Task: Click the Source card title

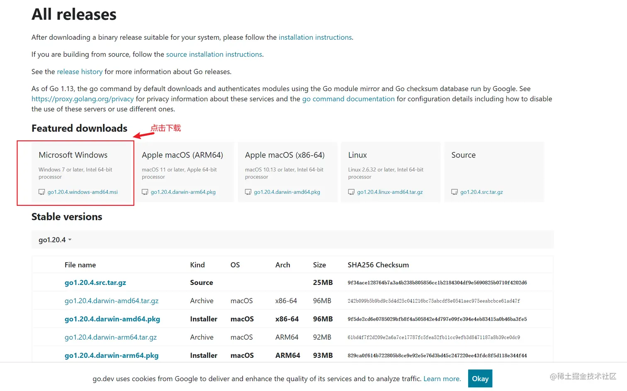Action: click(464, 155)
